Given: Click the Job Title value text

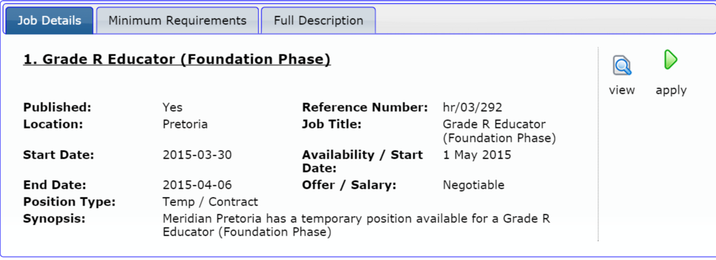Looking at the screenshot, I should pos(499,131).
